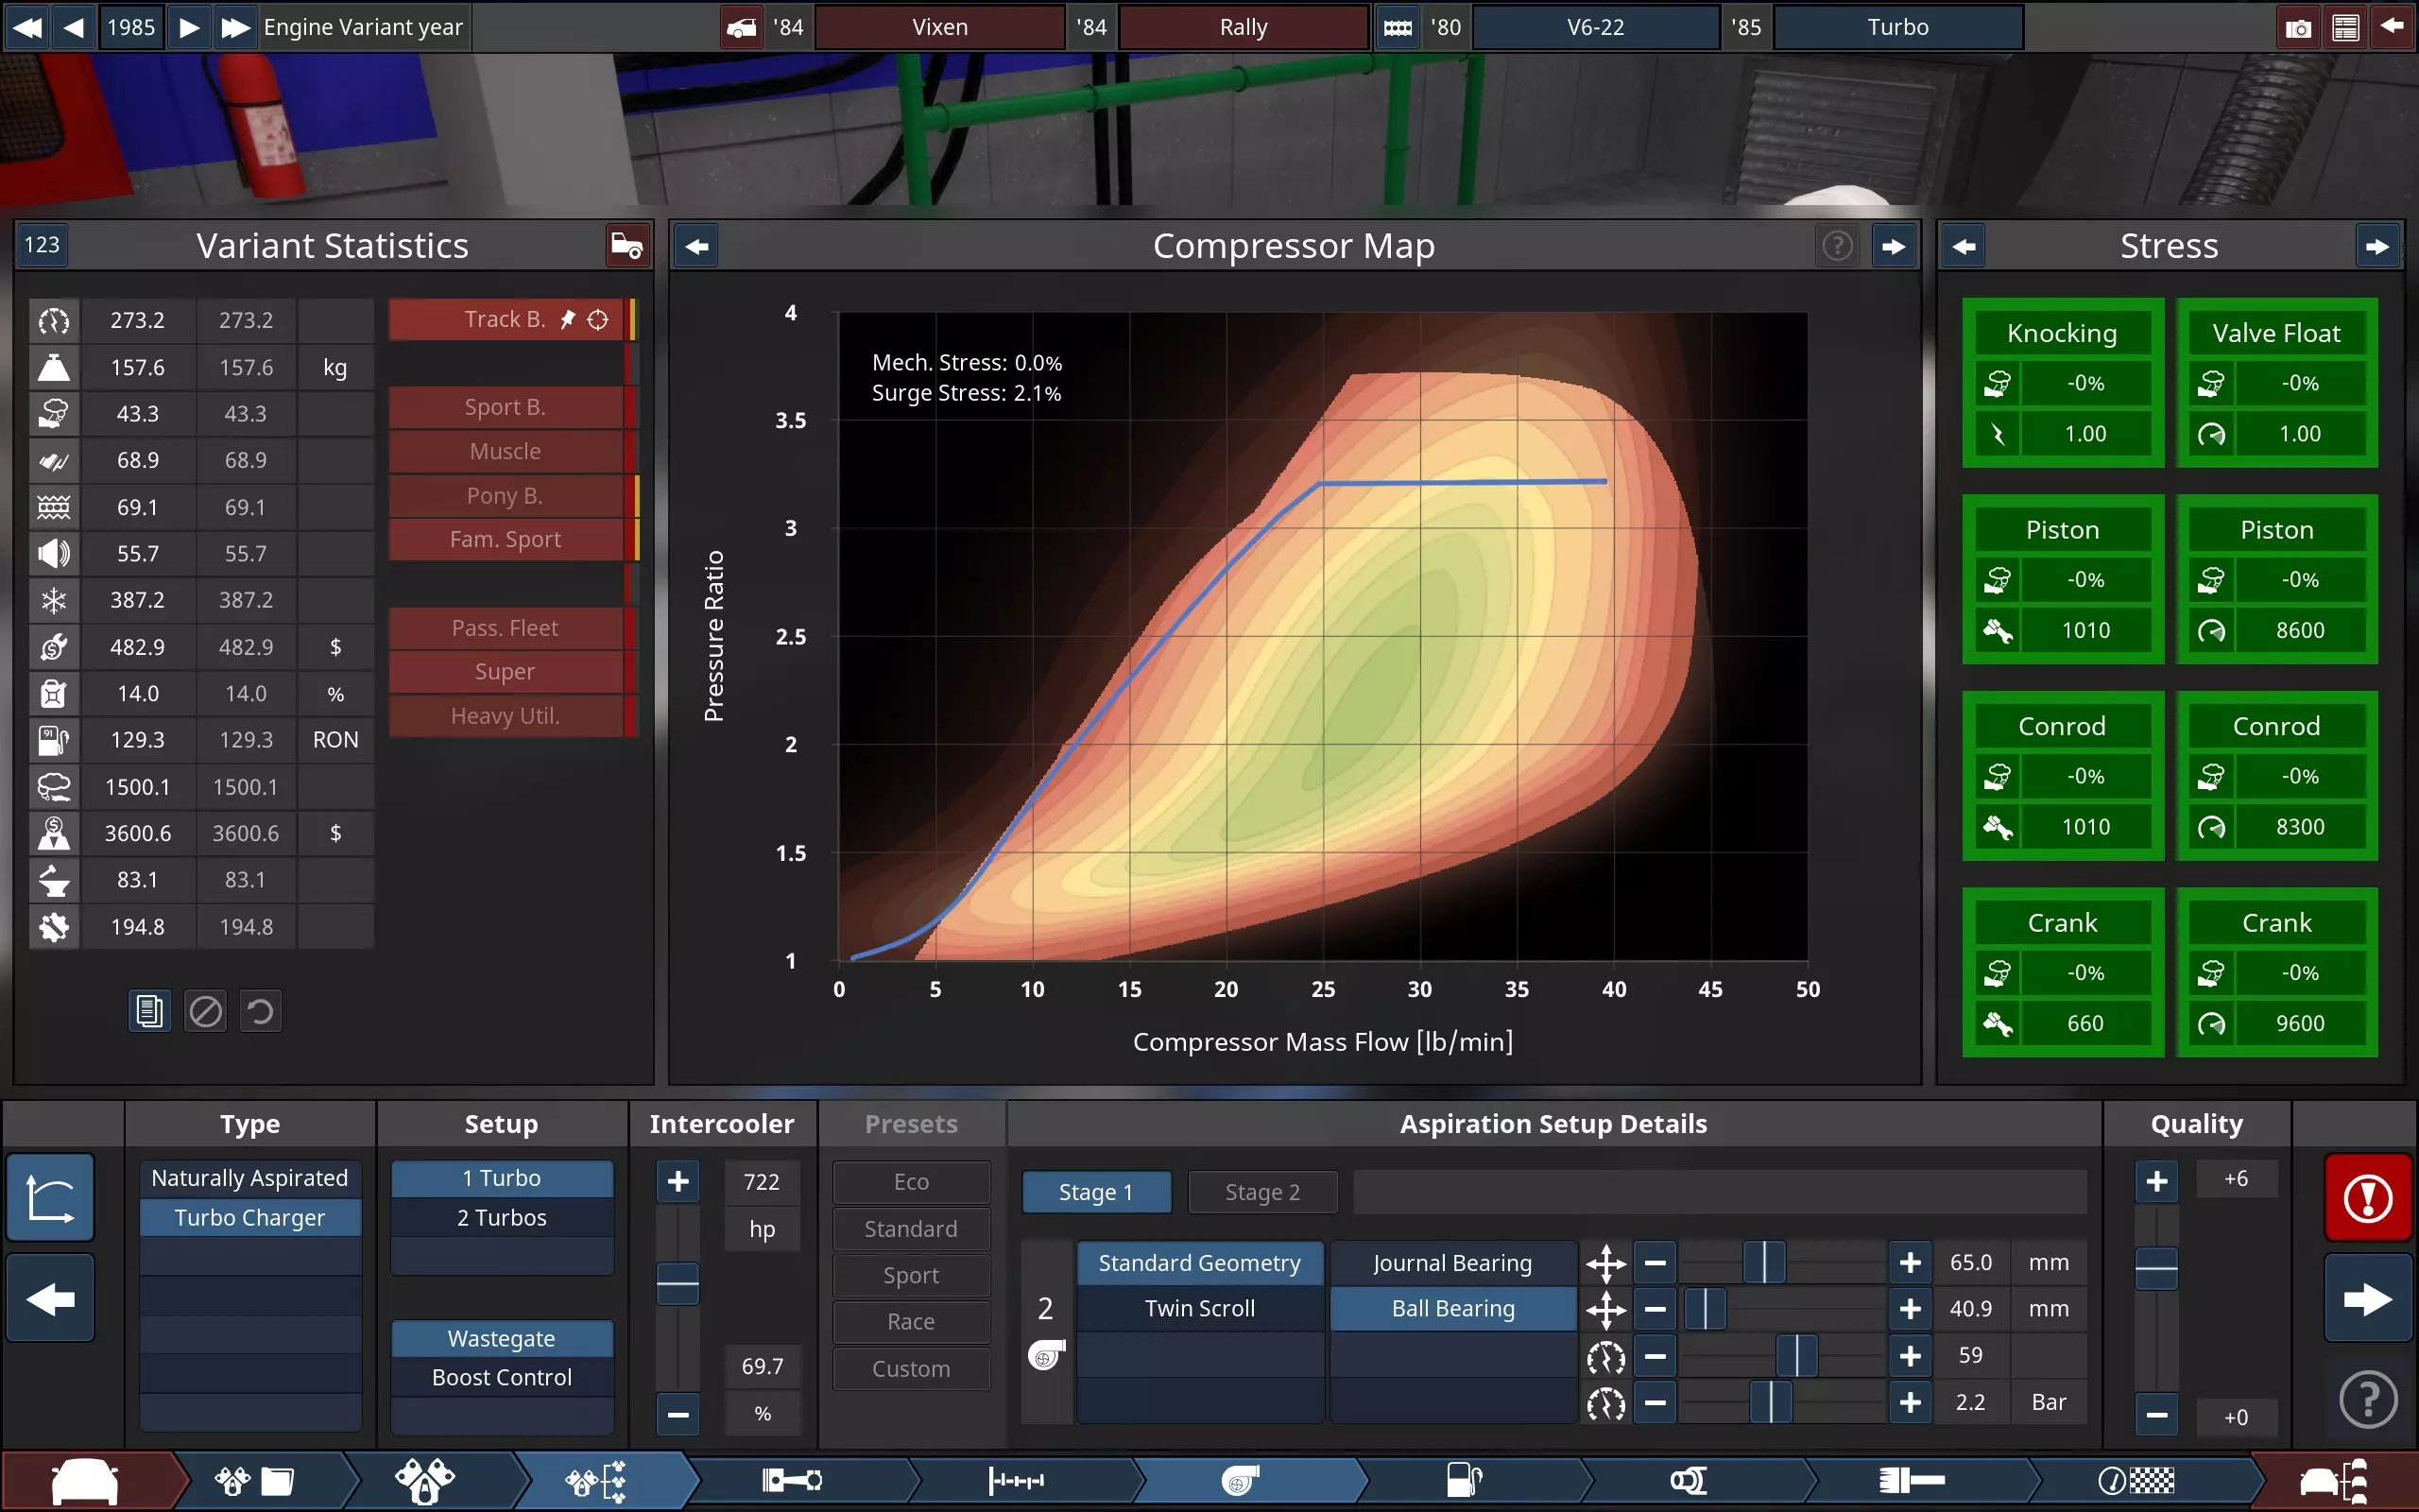
Task: Open the engine family folder tab
Action: (x=256, y=1481)
